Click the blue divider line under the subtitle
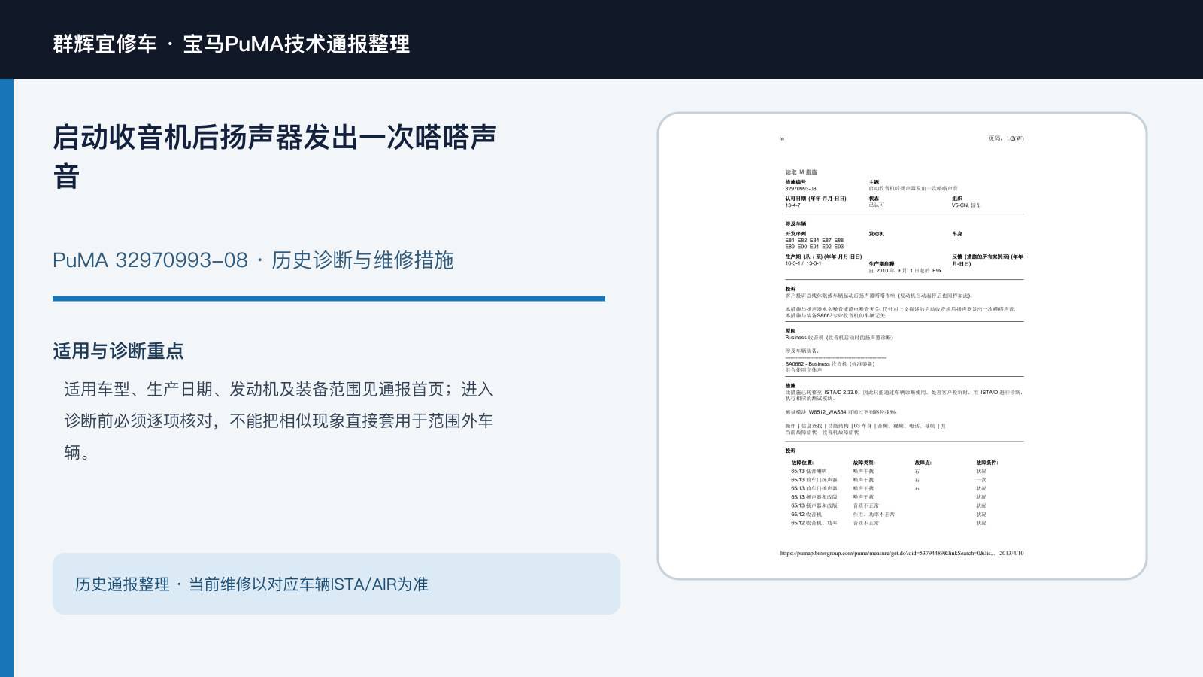 (x=329, y=299)
